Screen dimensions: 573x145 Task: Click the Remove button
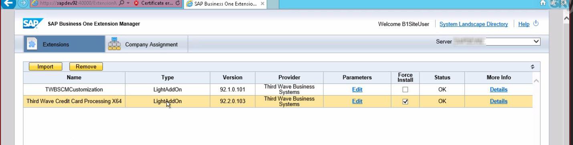pos(86,67)
